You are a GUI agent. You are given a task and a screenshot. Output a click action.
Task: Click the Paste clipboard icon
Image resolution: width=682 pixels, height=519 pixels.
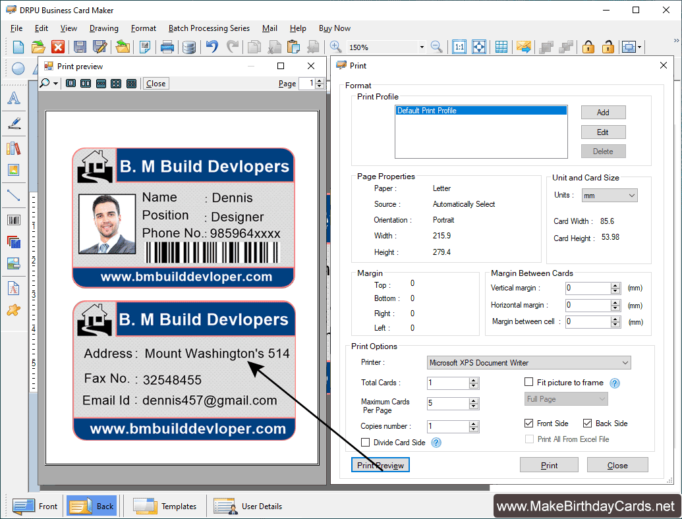294,47
